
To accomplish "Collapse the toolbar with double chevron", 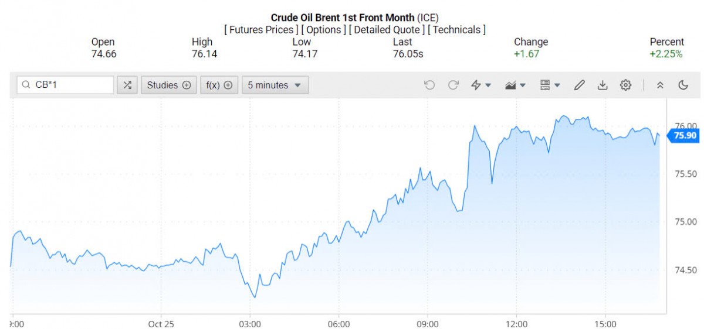I will (x=660, y=85).
